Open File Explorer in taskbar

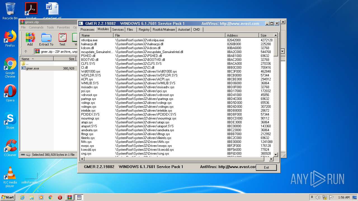(x=32, y=197)
